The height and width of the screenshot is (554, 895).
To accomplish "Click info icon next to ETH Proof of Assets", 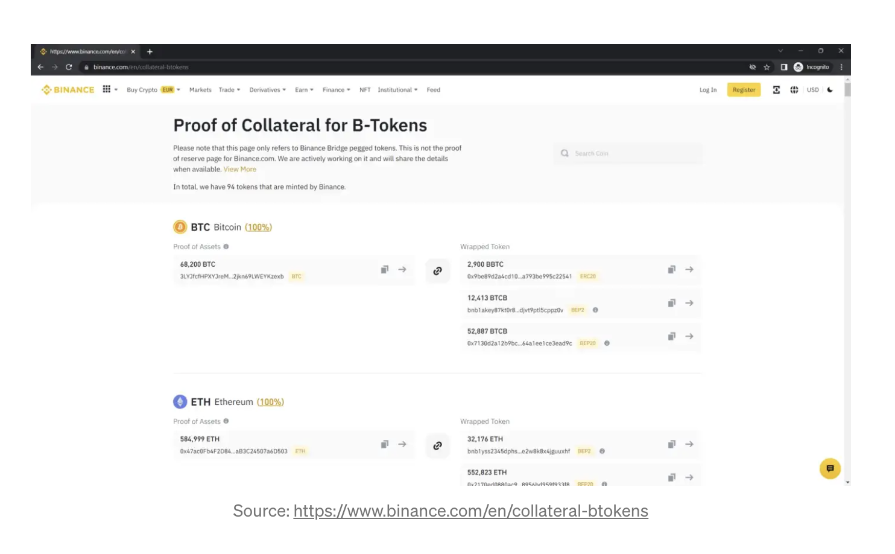I will point(226,421).
